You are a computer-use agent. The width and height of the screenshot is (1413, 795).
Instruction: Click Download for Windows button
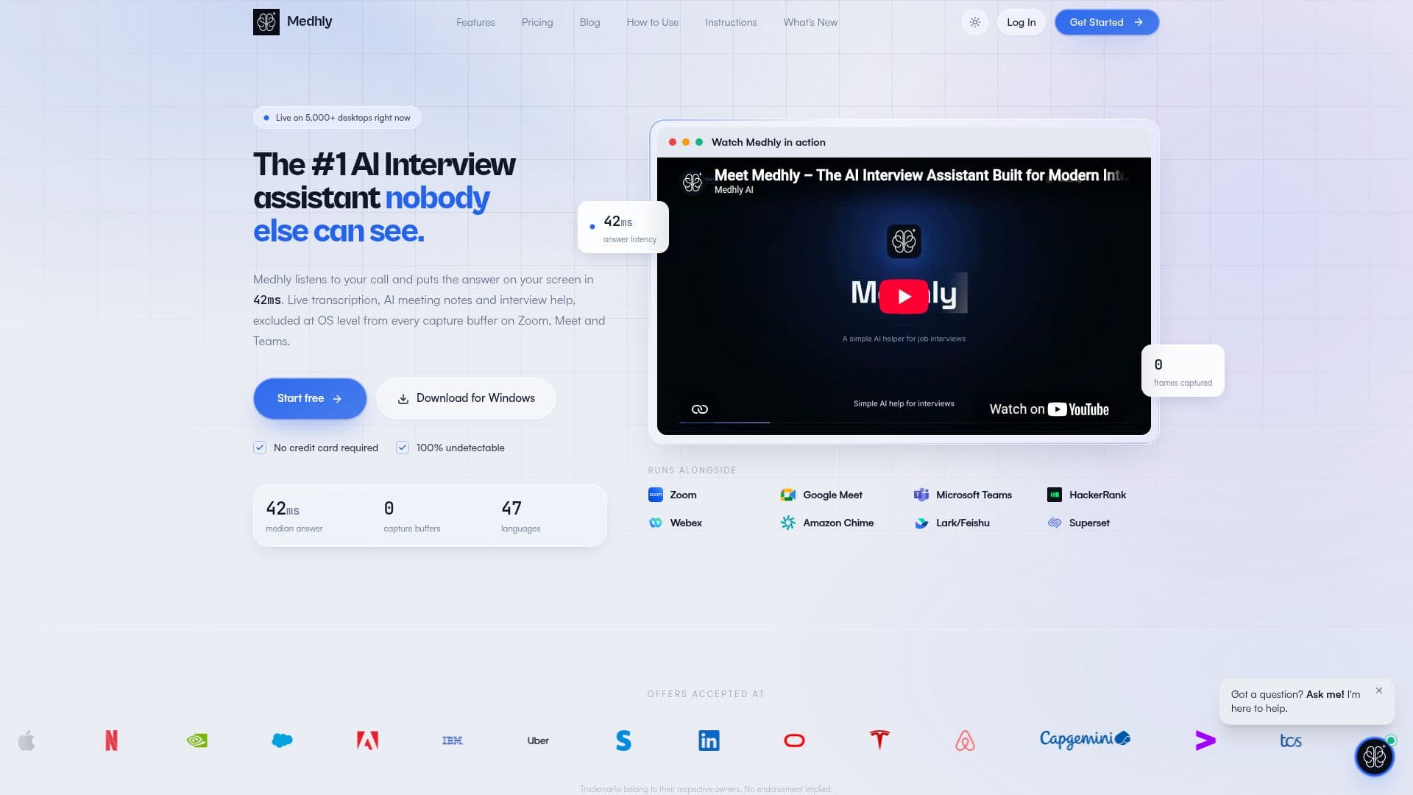(466, 398)
